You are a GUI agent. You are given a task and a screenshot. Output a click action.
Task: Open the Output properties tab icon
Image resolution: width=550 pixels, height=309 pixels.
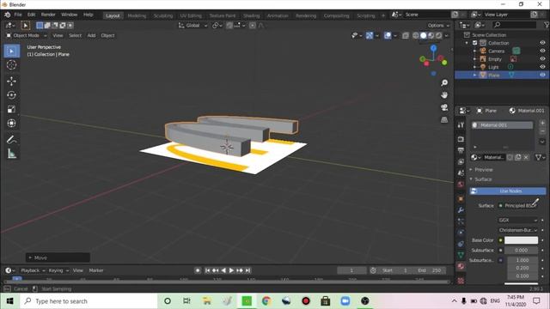tap(461, 150)
